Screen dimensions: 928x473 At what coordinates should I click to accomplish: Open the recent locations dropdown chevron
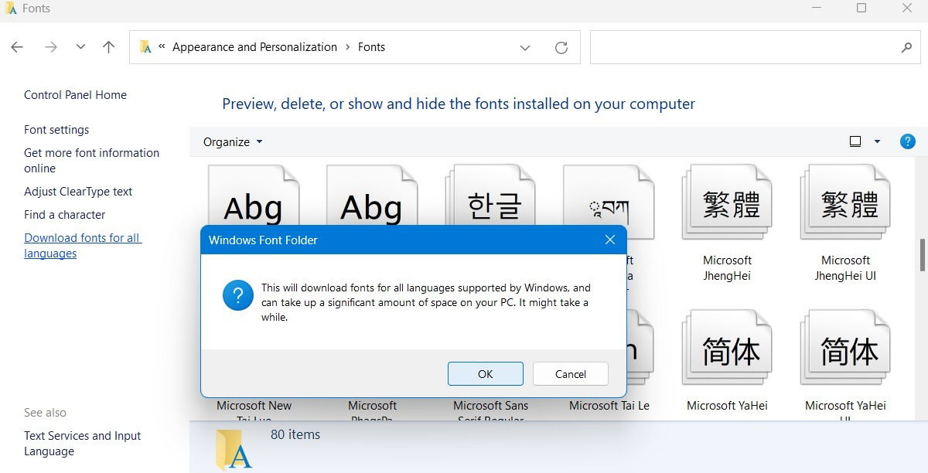(80, 47)
